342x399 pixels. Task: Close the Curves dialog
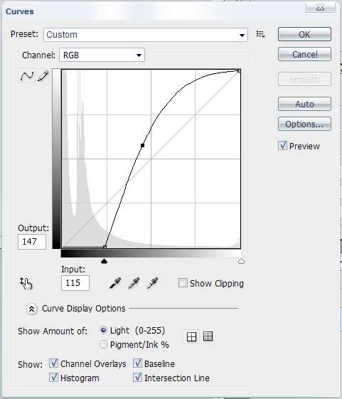[x=321, y=7]
